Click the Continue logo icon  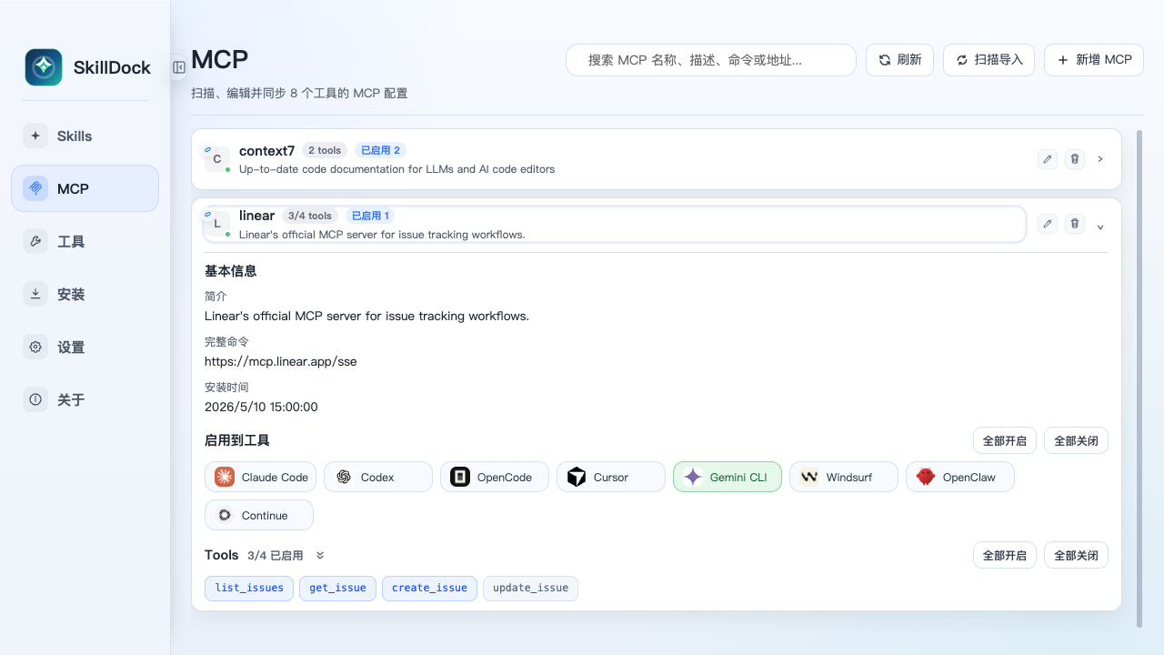coord(225,515)
